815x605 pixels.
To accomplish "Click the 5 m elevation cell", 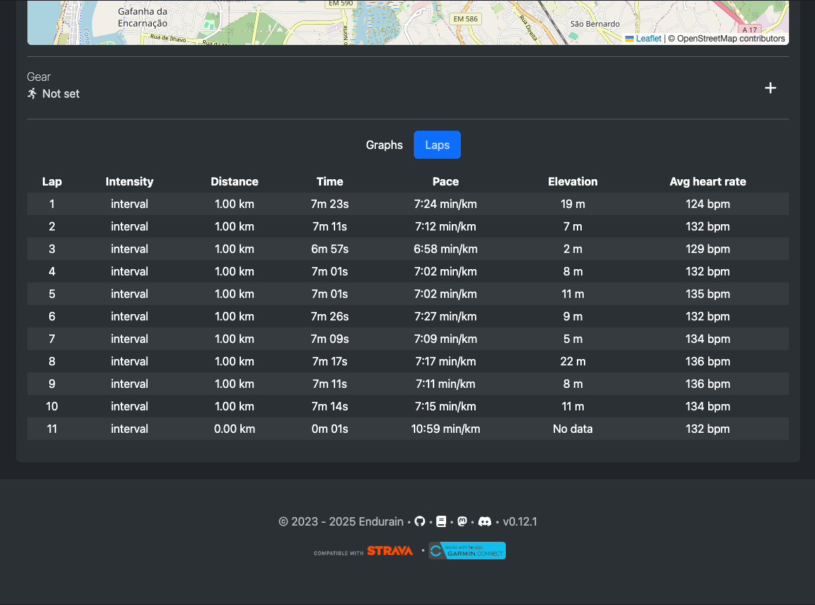I will [x=573, y=339].
